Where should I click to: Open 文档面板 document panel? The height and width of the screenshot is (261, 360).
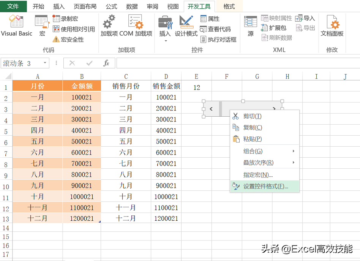tap(332, 25)
